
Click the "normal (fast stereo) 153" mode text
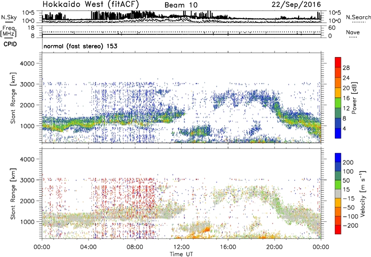coord(80,46)
